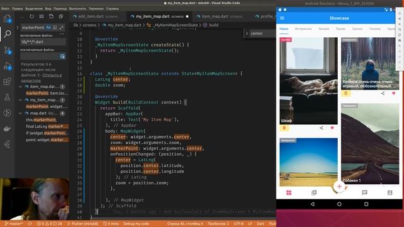The height and width of the screenshot is (227, 404).
Task: Open the Правка menu
Action: pos(17,8)
